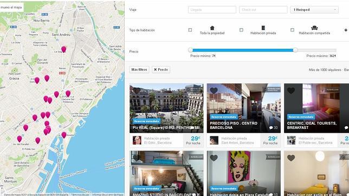Click Reserva inmediata badge on Plz REAL listing
Image resolution: width=349 pixels, height=196 pixels.
(146, 121)
